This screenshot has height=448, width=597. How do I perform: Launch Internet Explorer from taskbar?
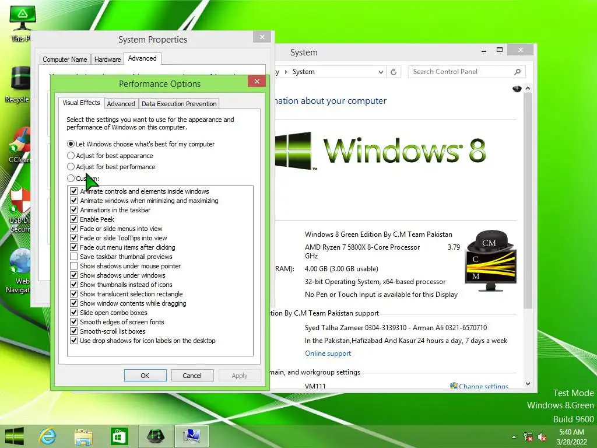point(48,436)
